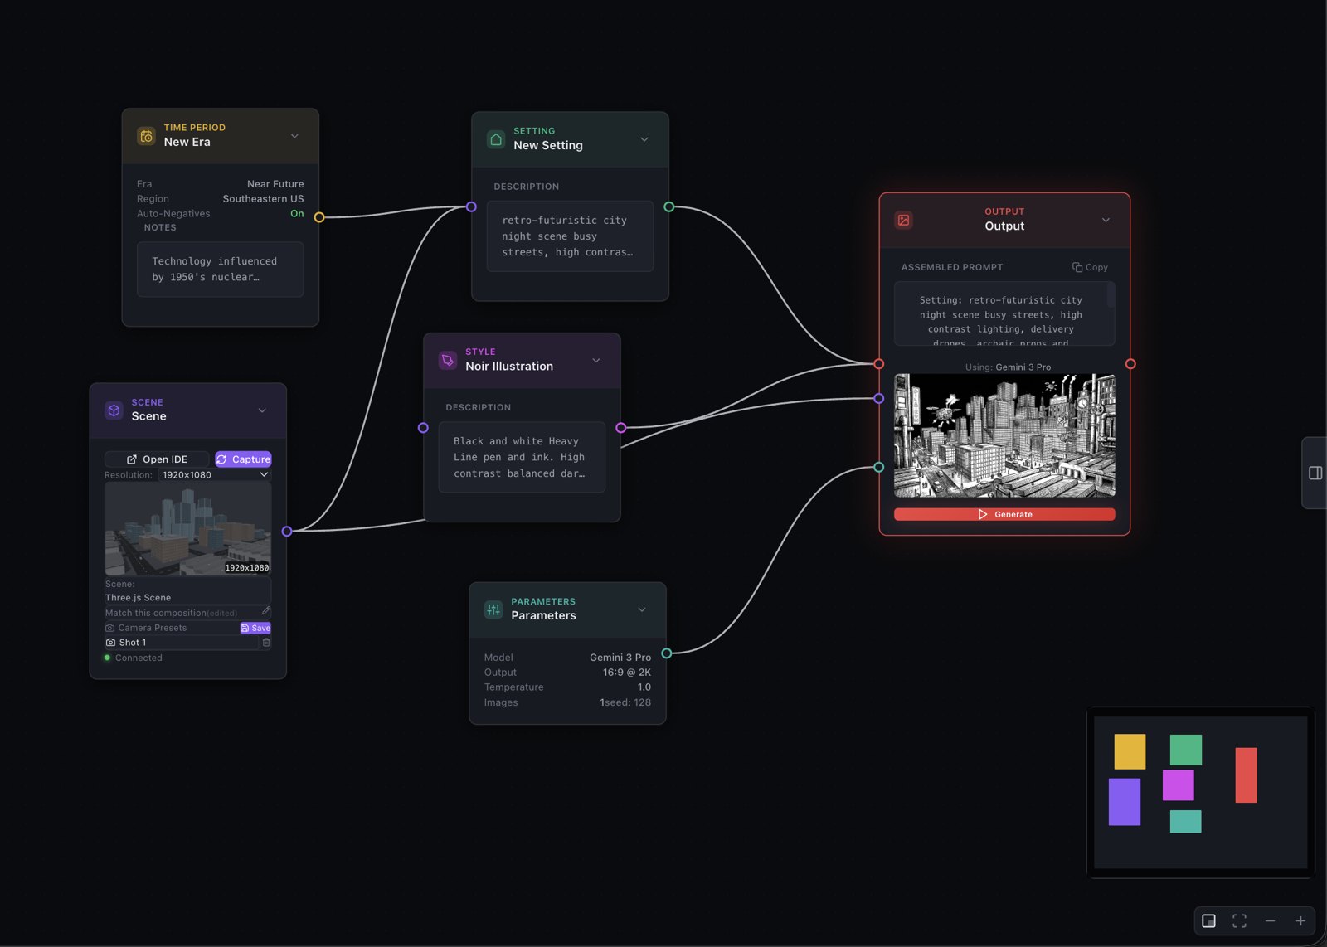Click the Style node left input port
Image resolution: width=1327 pixels, height=947 pixels.
(x=423, y=428)
